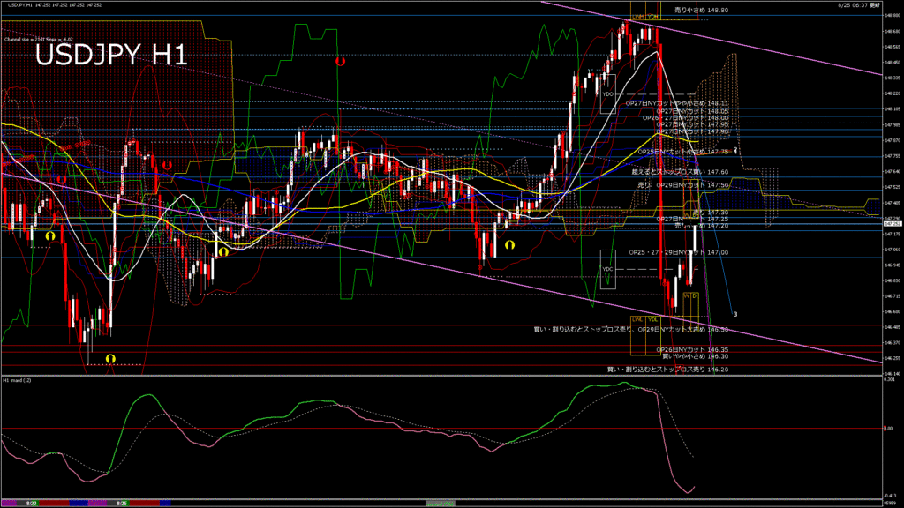The image size is (904, 508).
Task: Click the YDC level box
Action: click(x=607, y=269)
